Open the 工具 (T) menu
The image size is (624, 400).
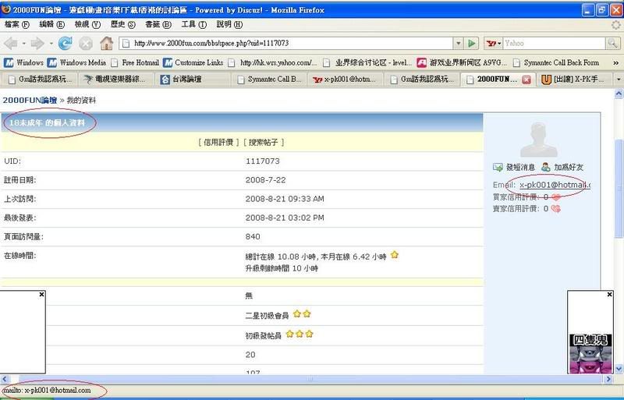[193, 24]
